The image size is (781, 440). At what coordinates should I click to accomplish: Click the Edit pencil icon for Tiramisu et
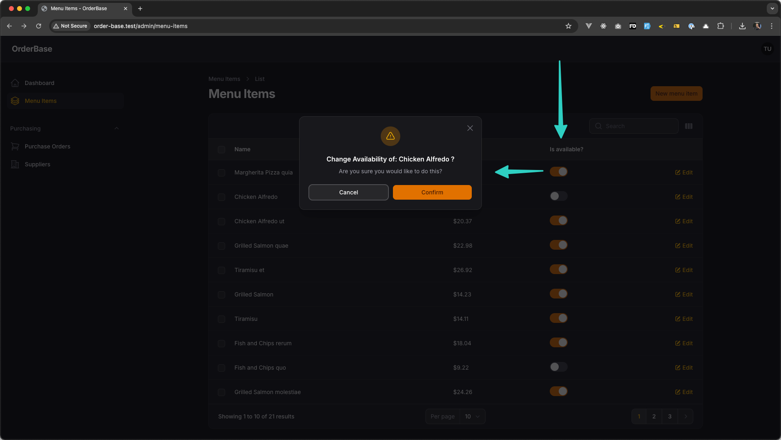(678, 270)
